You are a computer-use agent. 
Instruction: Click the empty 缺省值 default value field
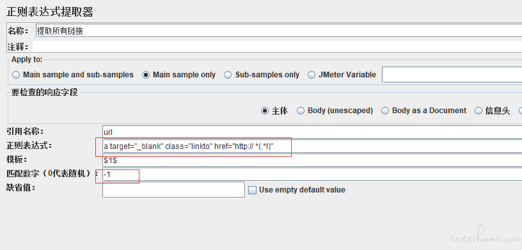click(174, 190)
